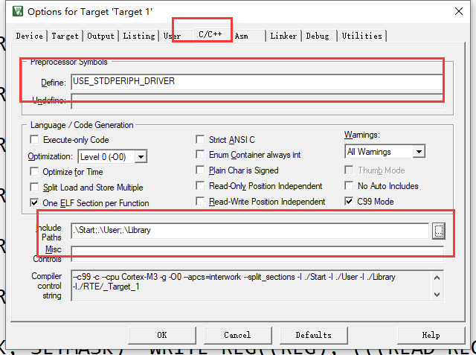
Task: Click the Misc Controls input field
Action: [257, 254]
